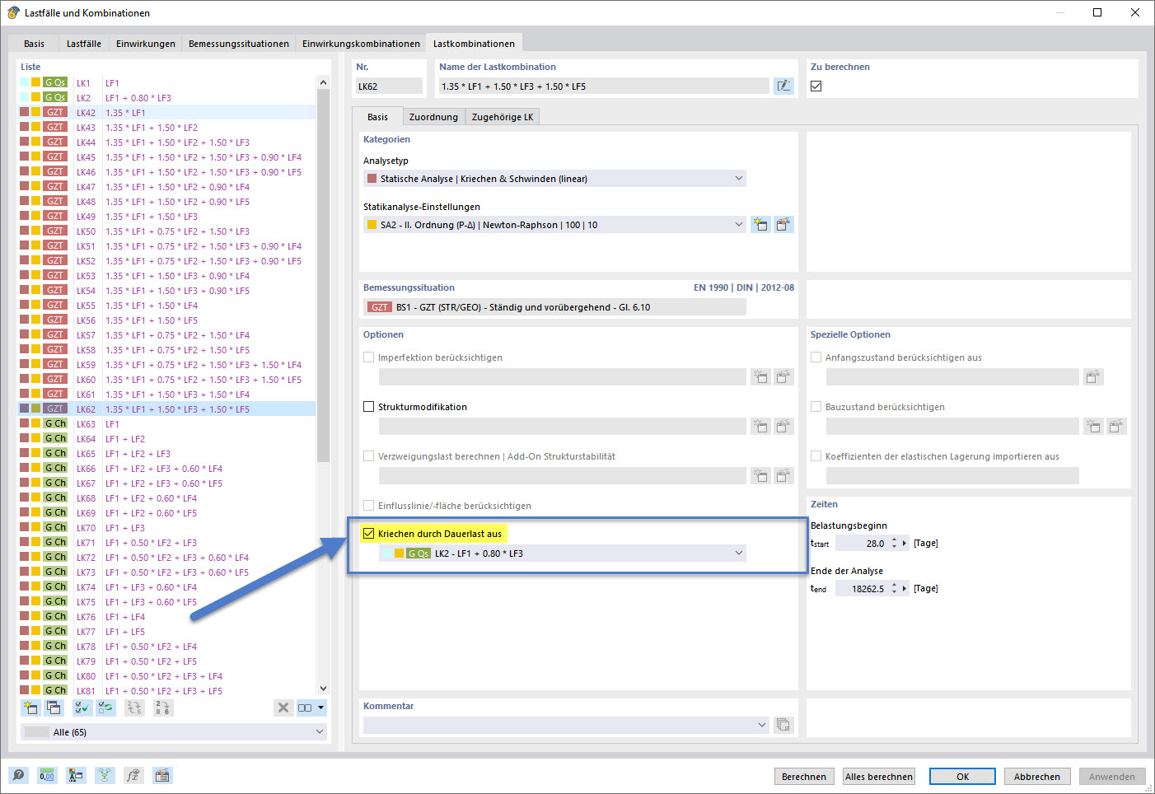Screen dimensions: 1155x794
Task: Click the clipboard settings icon in bottom toolbar
Action: coord(162,775)
